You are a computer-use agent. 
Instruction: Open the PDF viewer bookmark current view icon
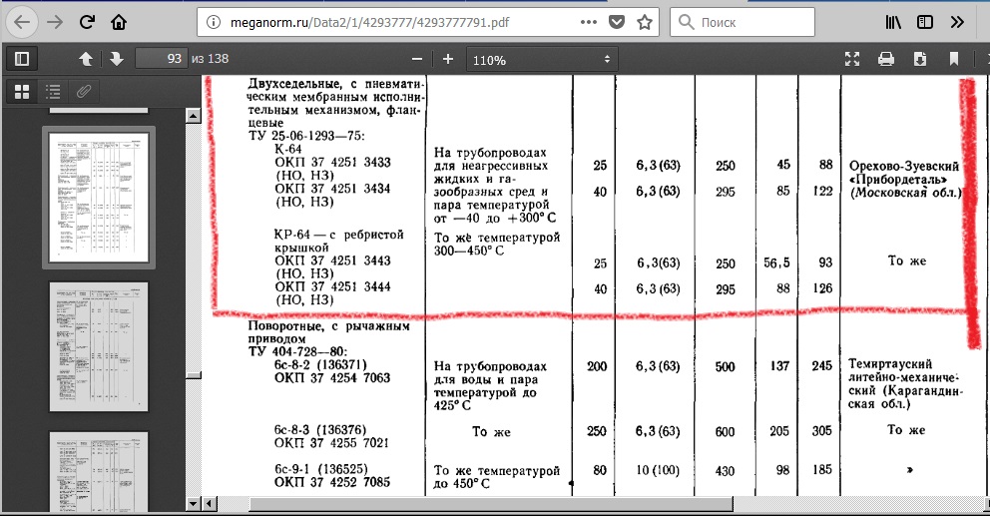(x=953, y=59)
